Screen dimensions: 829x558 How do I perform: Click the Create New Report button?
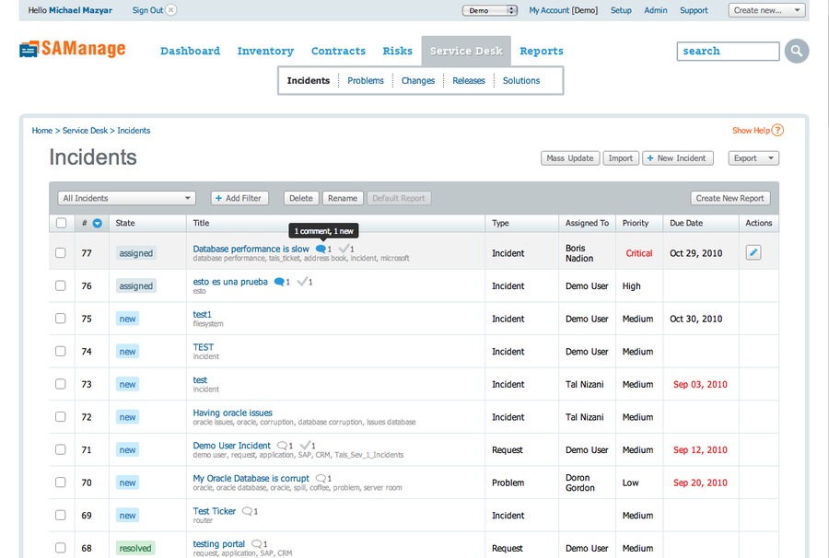tap(730, 198)
